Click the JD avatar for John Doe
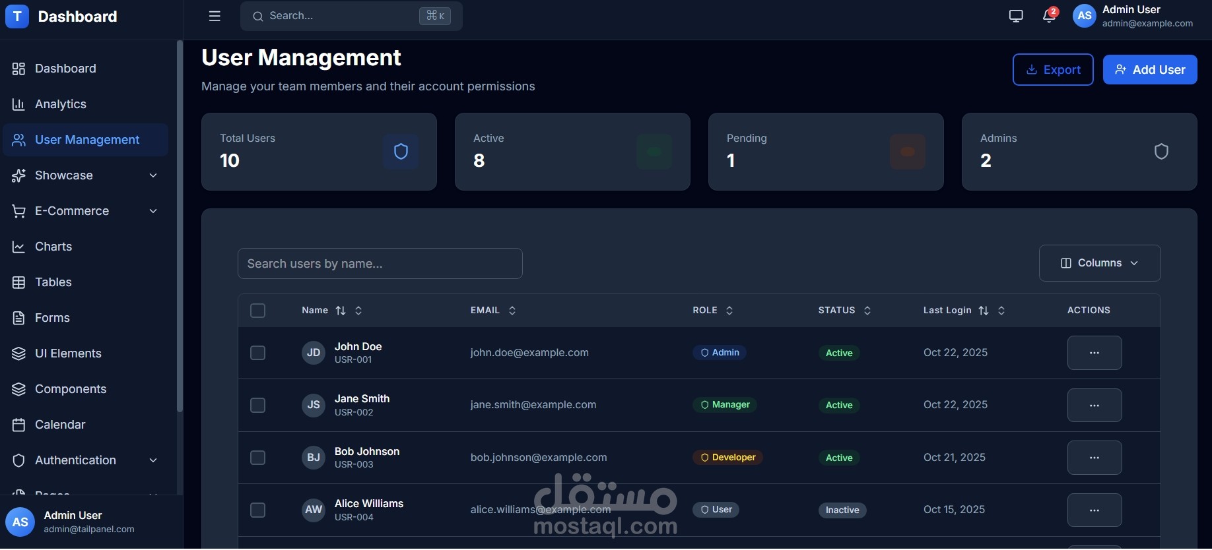The height and width of the screenshot is (550, 1212). tap(314, 353)
